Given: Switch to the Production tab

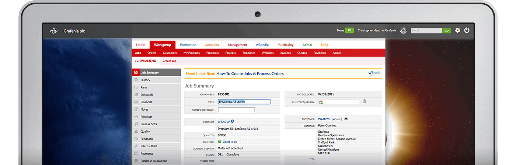Looking at the screenshot, I should pyautogui.click(x=188, y=45).
